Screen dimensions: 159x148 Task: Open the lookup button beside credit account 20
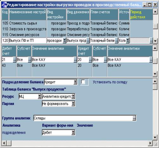pos(90,60)
